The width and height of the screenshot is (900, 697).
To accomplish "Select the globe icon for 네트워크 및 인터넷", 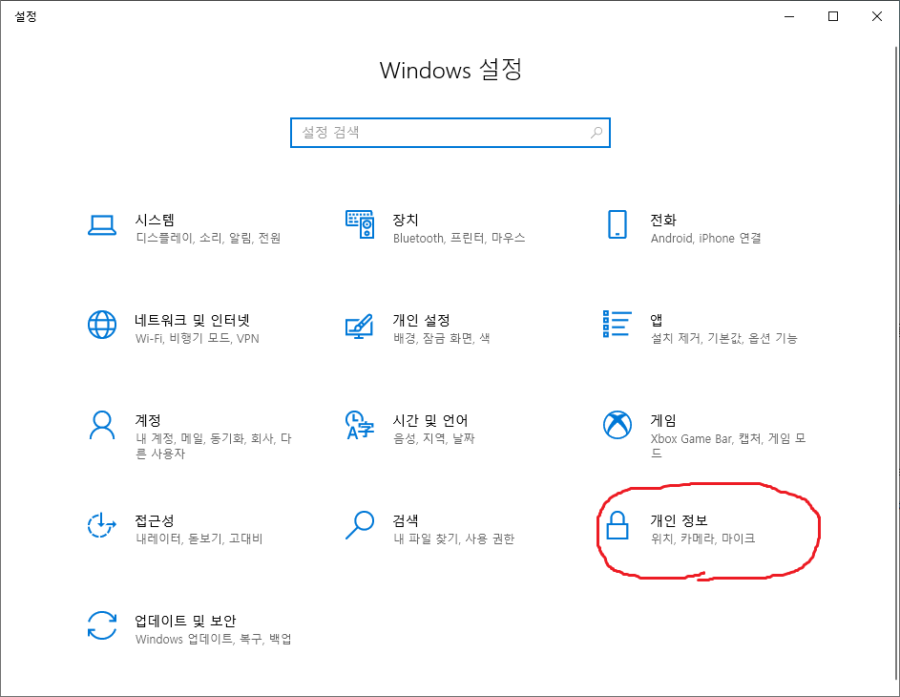I will point(102,325).
